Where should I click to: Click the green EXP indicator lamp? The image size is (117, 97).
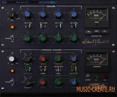pos(96,77)
